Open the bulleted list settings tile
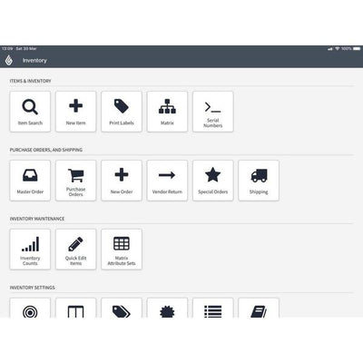Image resolution: width=363 pixels, height=363 pixels. pos(213,308)
